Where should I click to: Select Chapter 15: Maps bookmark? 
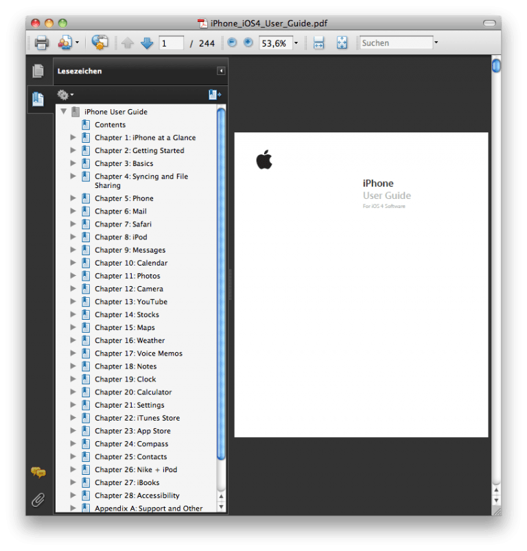click(x=125, y=327)
